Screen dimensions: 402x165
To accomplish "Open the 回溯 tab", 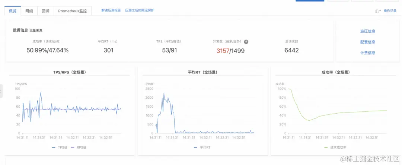I will click(x=45, y=11).
